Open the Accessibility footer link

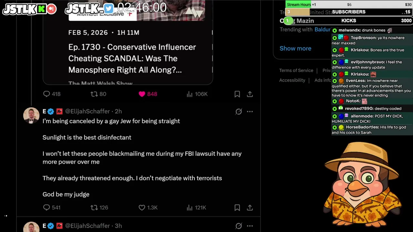click(x=292, y=80)
